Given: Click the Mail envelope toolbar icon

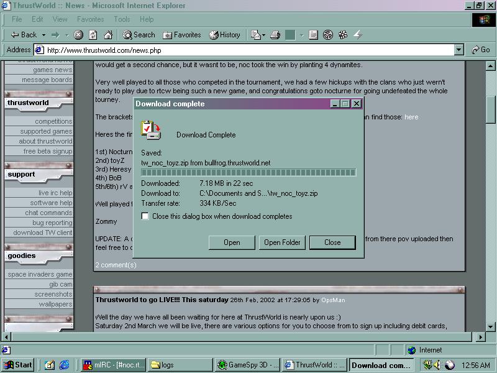Looking at the screenshot, I should point(255,35).
